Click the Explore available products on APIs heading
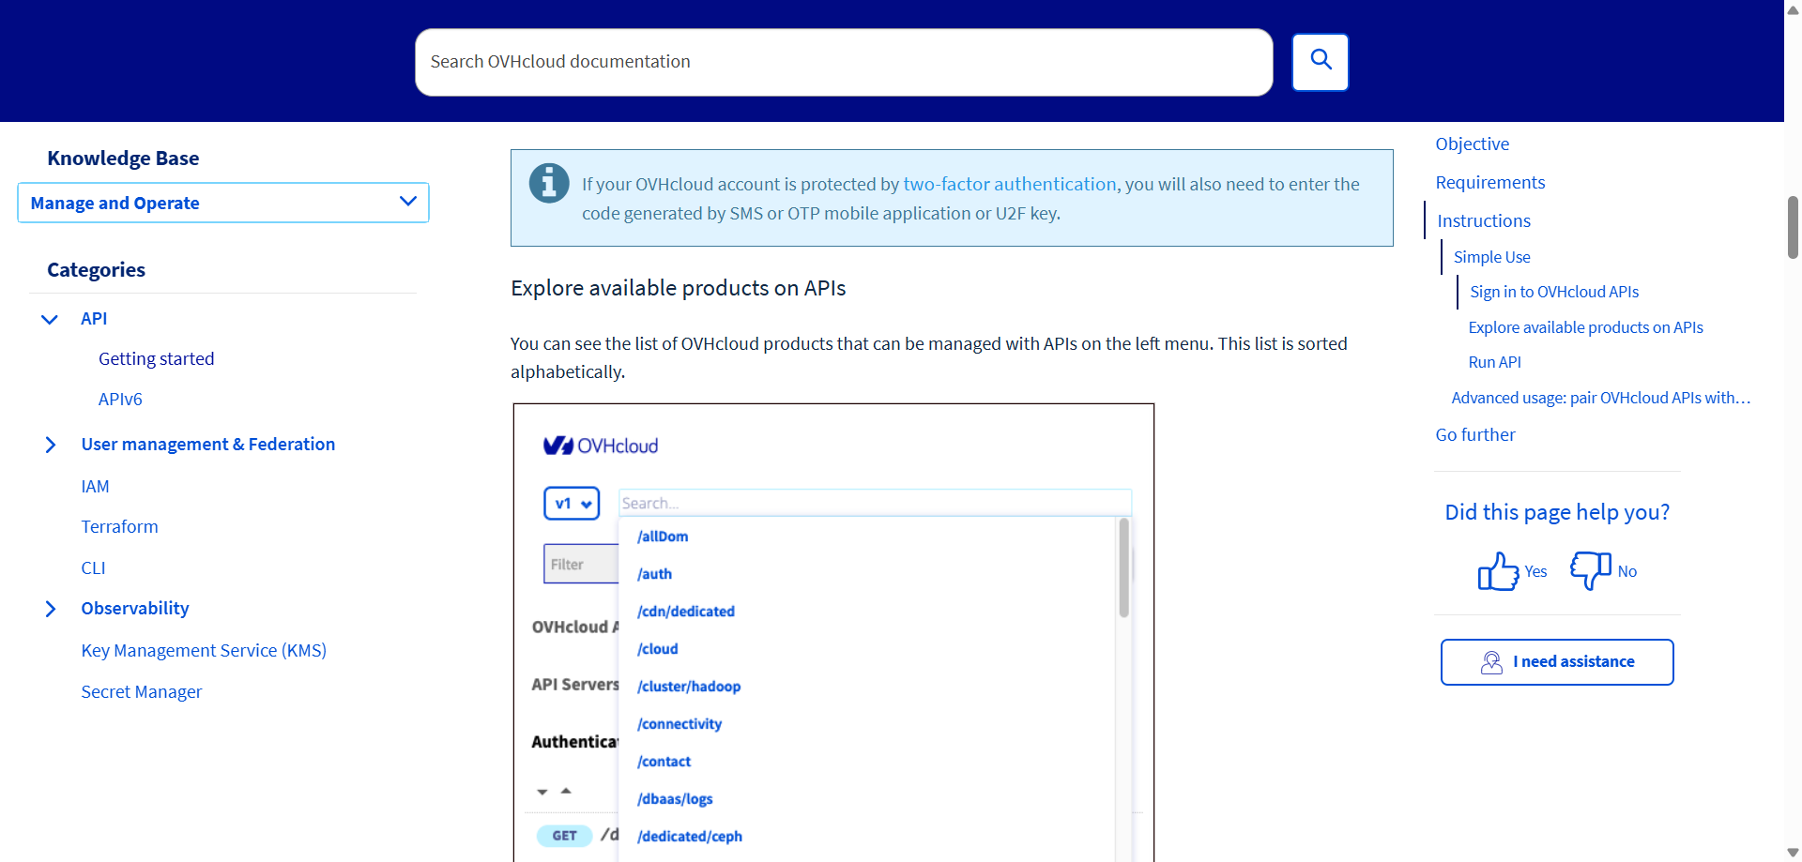The image size is (1802, 862). [x=678, y=288]
